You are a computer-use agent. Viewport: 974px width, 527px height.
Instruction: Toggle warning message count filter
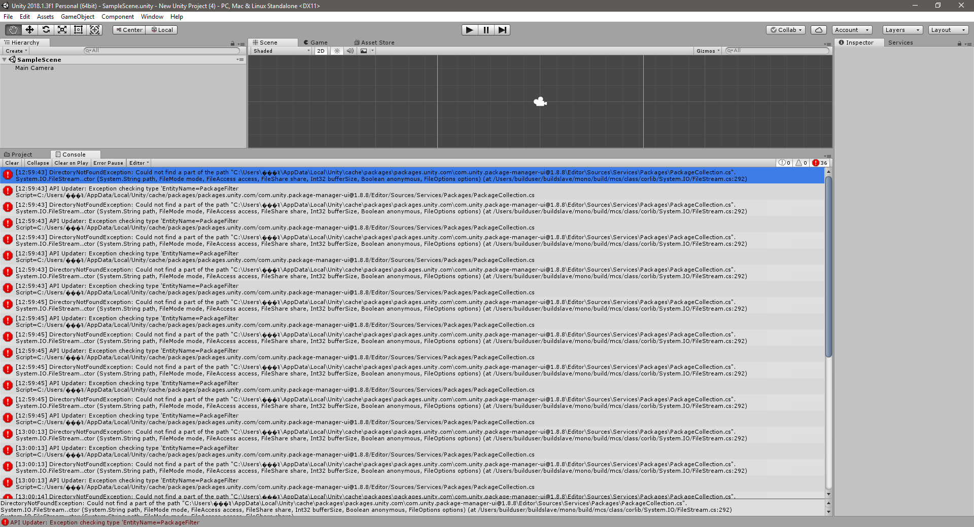pos(802,163)
